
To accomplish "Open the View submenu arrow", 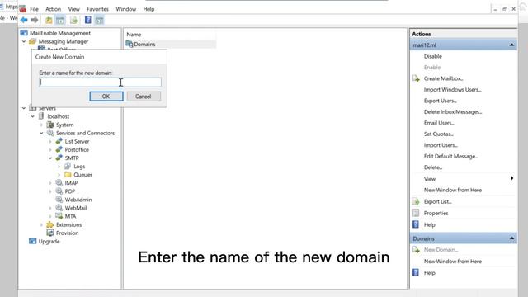I will [511, 178].
